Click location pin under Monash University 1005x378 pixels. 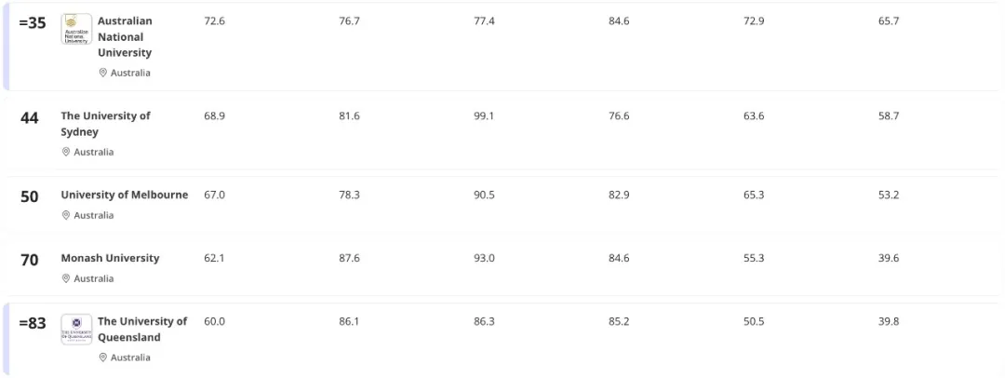click(x=66, y=278)
